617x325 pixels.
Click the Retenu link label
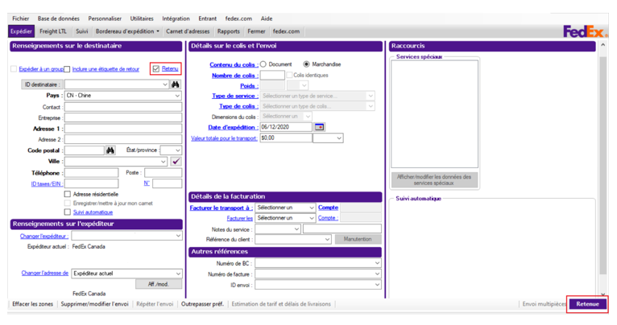(x=170, y=68)
